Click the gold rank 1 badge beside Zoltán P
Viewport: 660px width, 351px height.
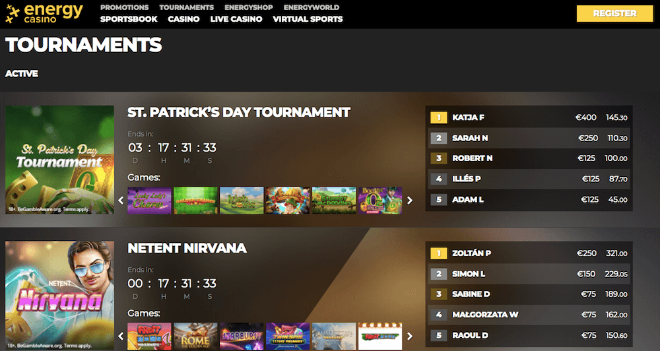click(439, 253)
